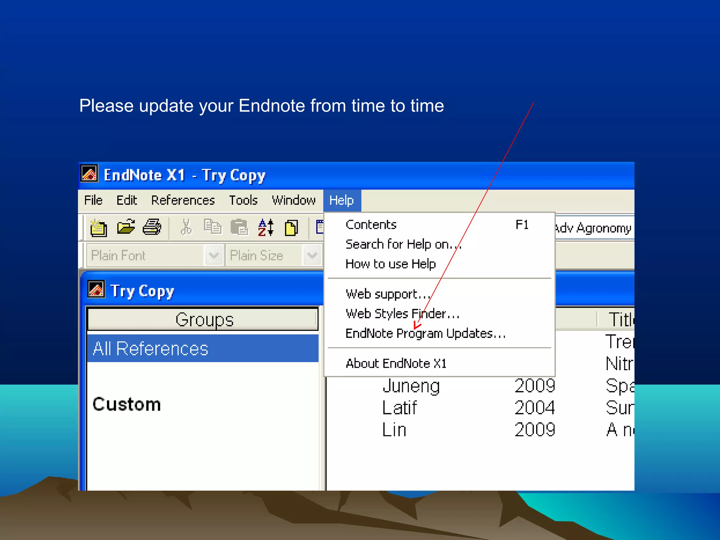Close the Help menu

pos(342,200)
